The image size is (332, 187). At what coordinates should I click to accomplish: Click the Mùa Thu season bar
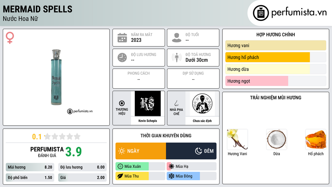[x=140, y=176]
